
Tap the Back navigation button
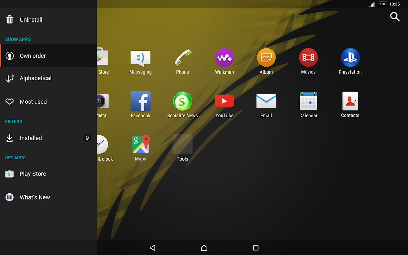click(153, 248)
